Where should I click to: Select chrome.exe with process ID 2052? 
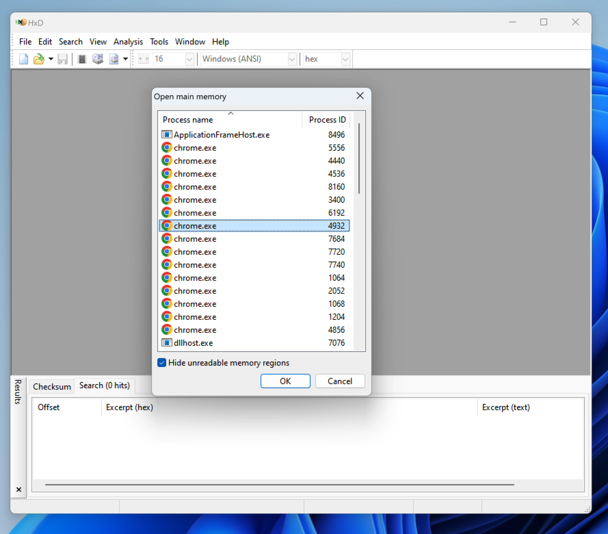pos(254,291)
